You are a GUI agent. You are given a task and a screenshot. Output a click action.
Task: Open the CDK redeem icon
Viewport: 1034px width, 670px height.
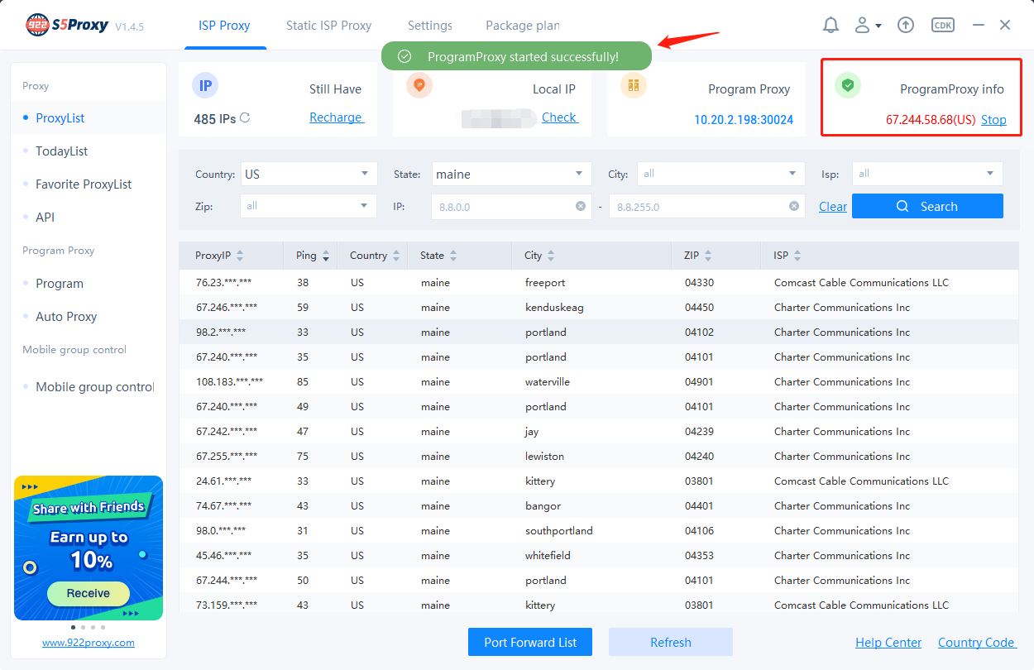click(943, 26)
